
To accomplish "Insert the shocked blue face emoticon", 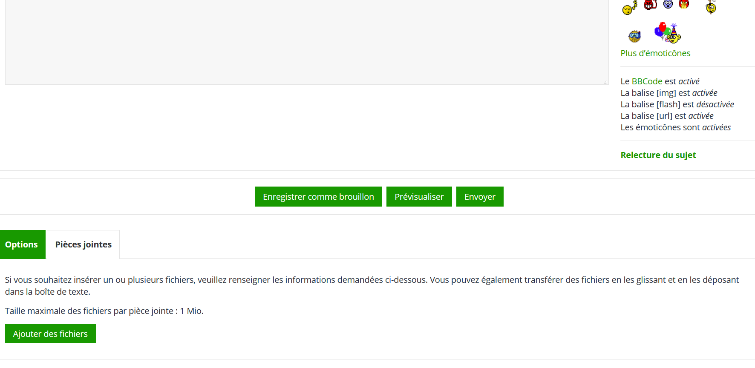I will point(668,4).
